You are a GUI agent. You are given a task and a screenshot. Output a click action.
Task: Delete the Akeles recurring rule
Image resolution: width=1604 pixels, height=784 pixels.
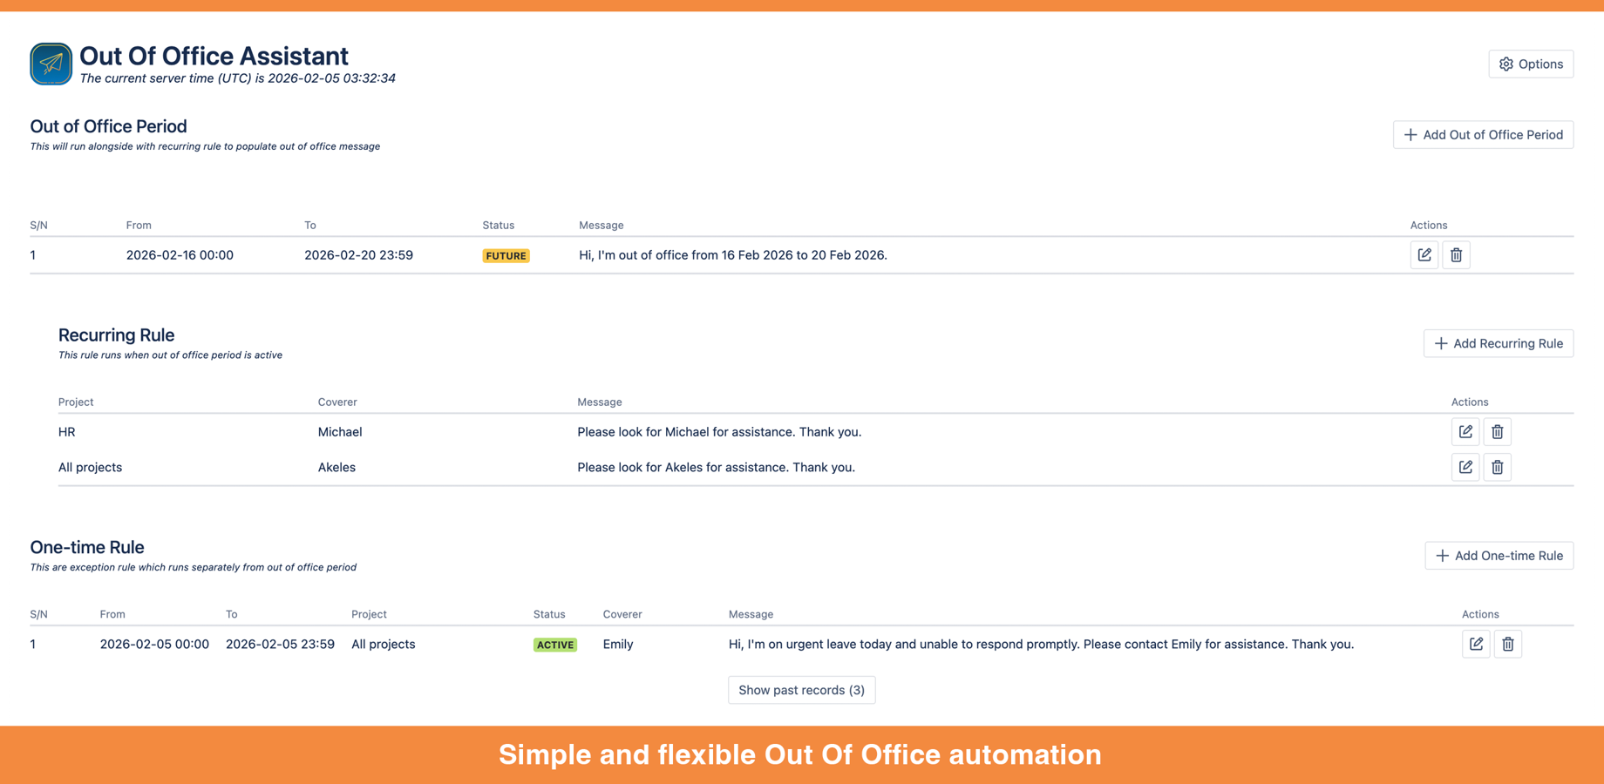(x=1498, y=467)
